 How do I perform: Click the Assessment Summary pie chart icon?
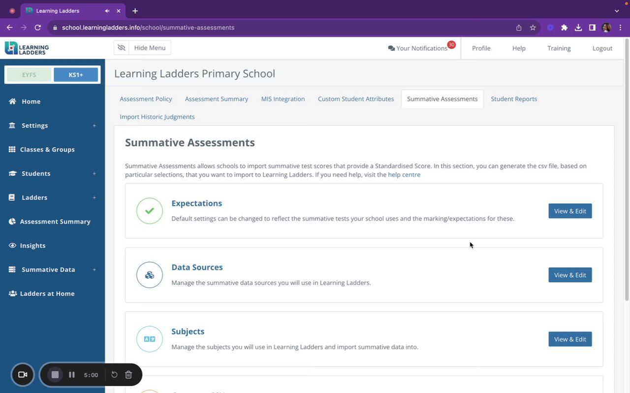tap(12, 222)
